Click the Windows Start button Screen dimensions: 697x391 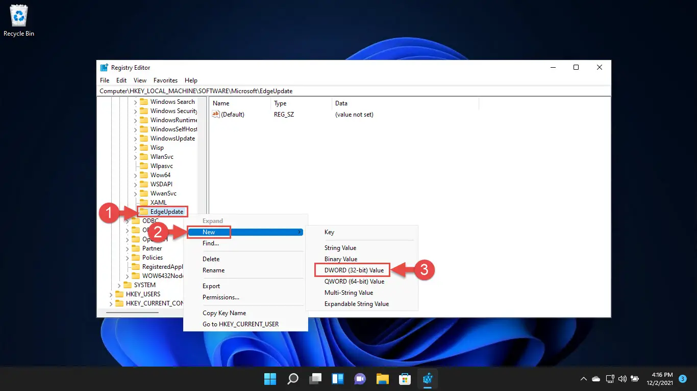270,379
